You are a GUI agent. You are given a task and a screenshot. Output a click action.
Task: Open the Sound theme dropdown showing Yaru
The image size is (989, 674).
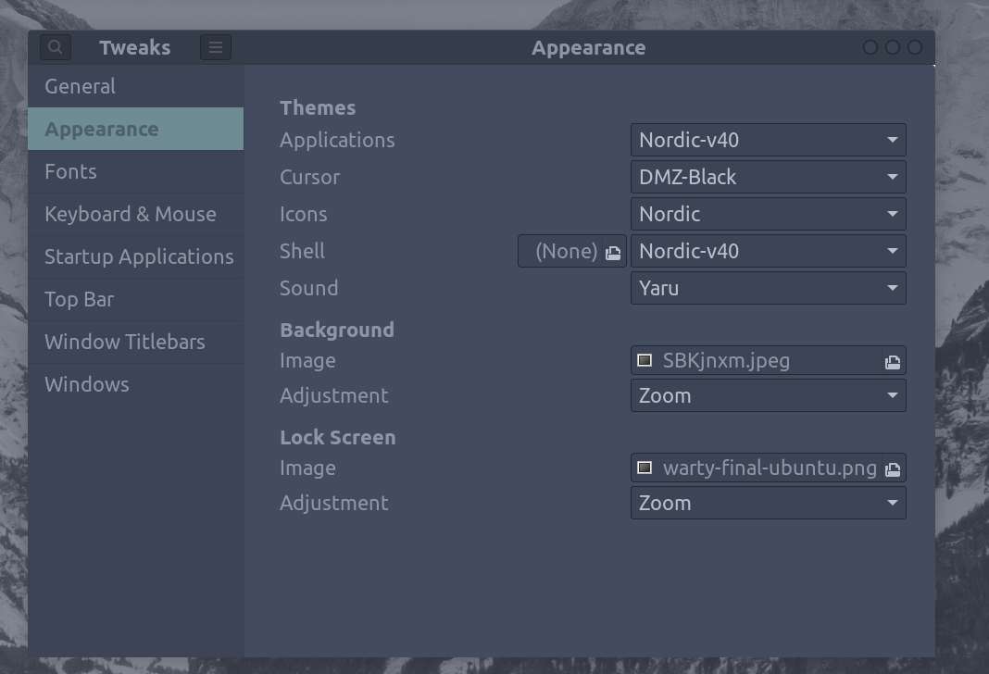tap(768, 288)
